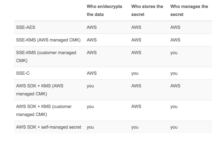
Task: Click "you" manages cell for SSE-KMS customer managed
Action: pos(174,53)
